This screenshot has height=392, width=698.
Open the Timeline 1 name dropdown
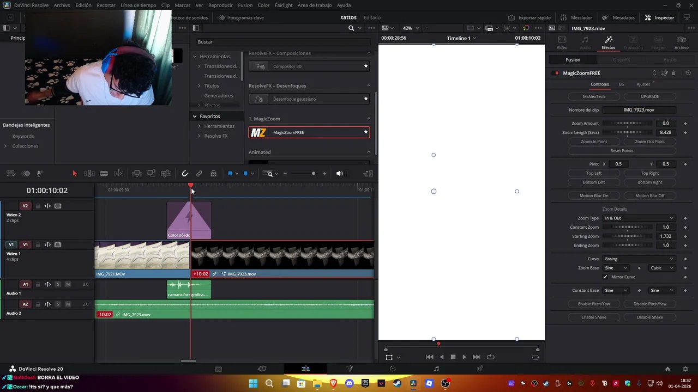(x=461, y=38)
